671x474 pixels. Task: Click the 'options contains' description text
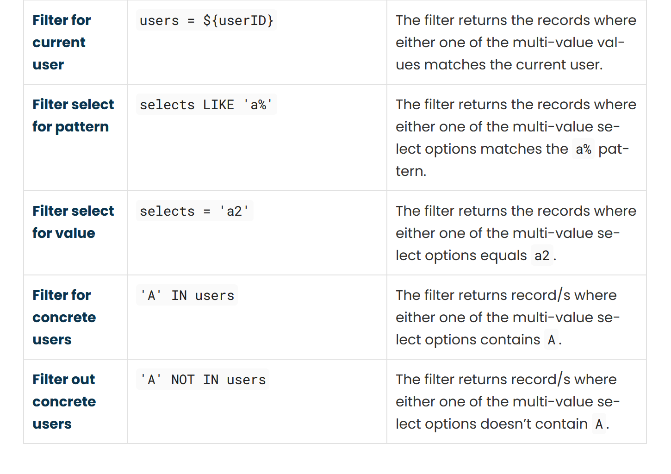[x=467, y=340]
